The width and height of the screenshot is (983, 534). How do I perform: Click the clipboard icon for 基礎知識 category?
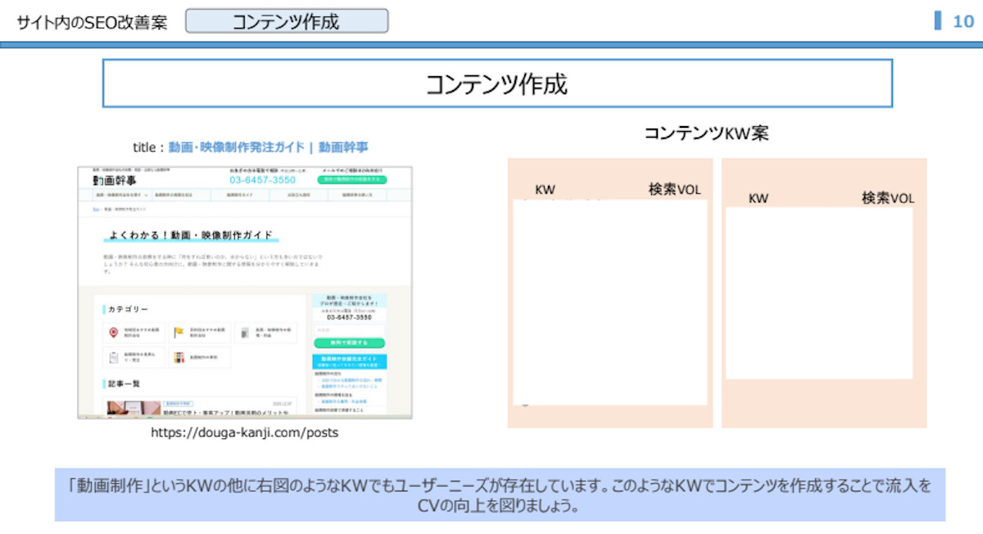113,357
